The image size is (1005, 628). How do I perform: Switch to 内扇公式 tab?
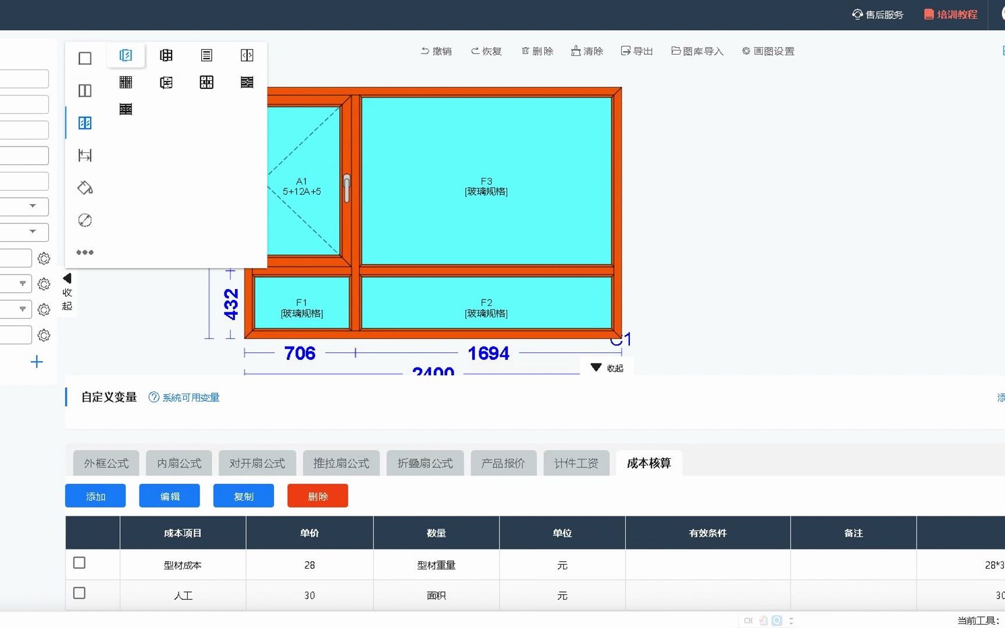click(179, 463)
